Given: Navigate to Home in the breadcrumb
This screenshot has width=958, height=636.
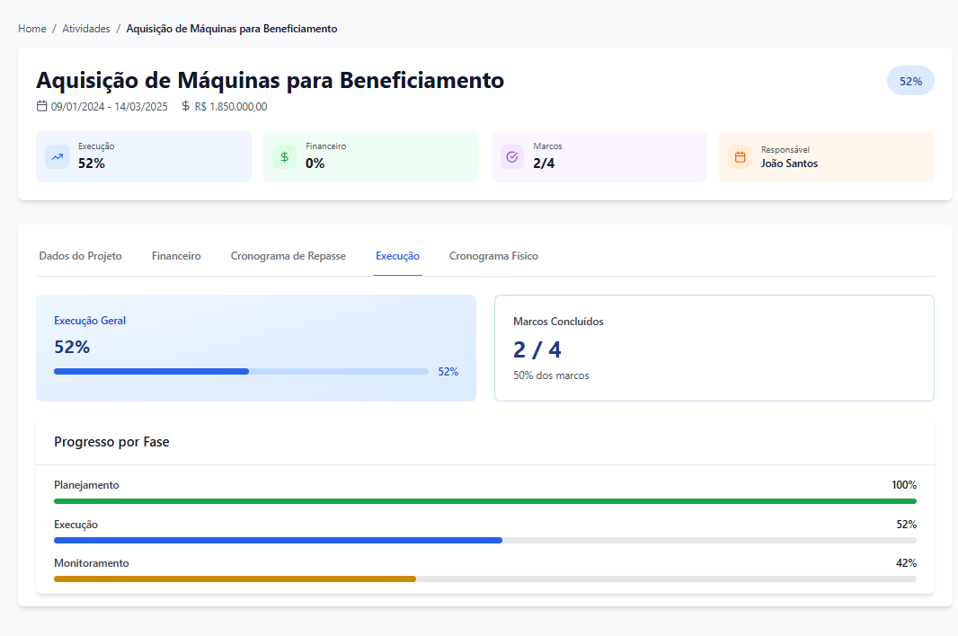Looking at the screenshot, I should [x=32, y=29].
